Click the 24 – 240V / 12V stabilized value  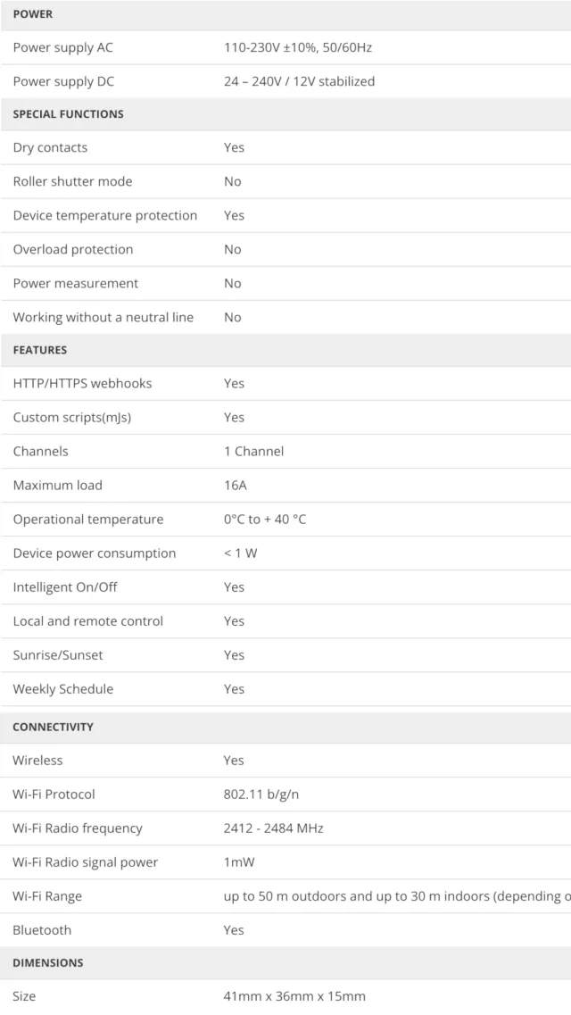coord(299,81)
